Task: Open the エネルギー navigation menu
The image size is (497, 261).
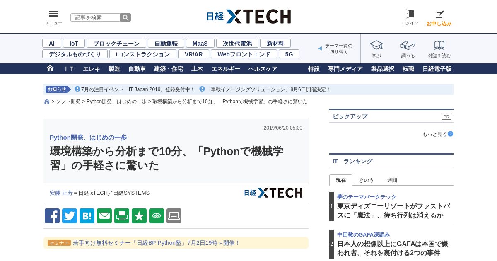Action: pyautogui.click(x=226, y=69)
